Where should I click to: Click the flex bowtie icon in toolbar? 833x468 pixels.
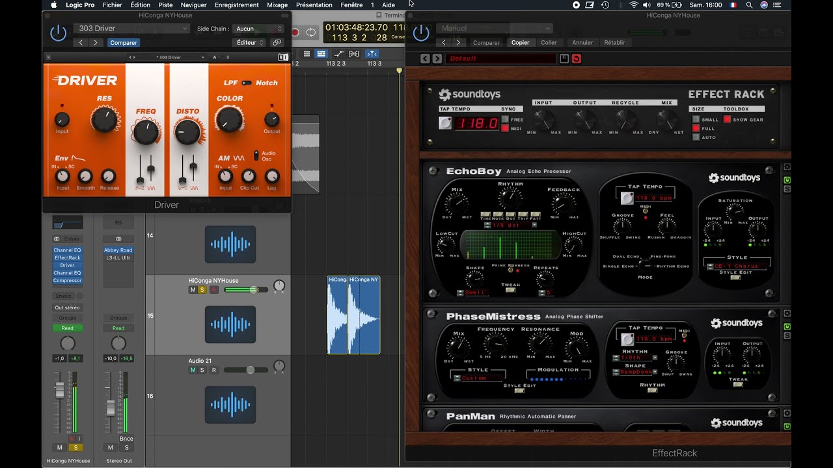click(354, 54)
